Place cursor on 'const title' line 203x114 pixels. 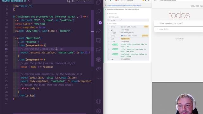[x=31, y=24]
